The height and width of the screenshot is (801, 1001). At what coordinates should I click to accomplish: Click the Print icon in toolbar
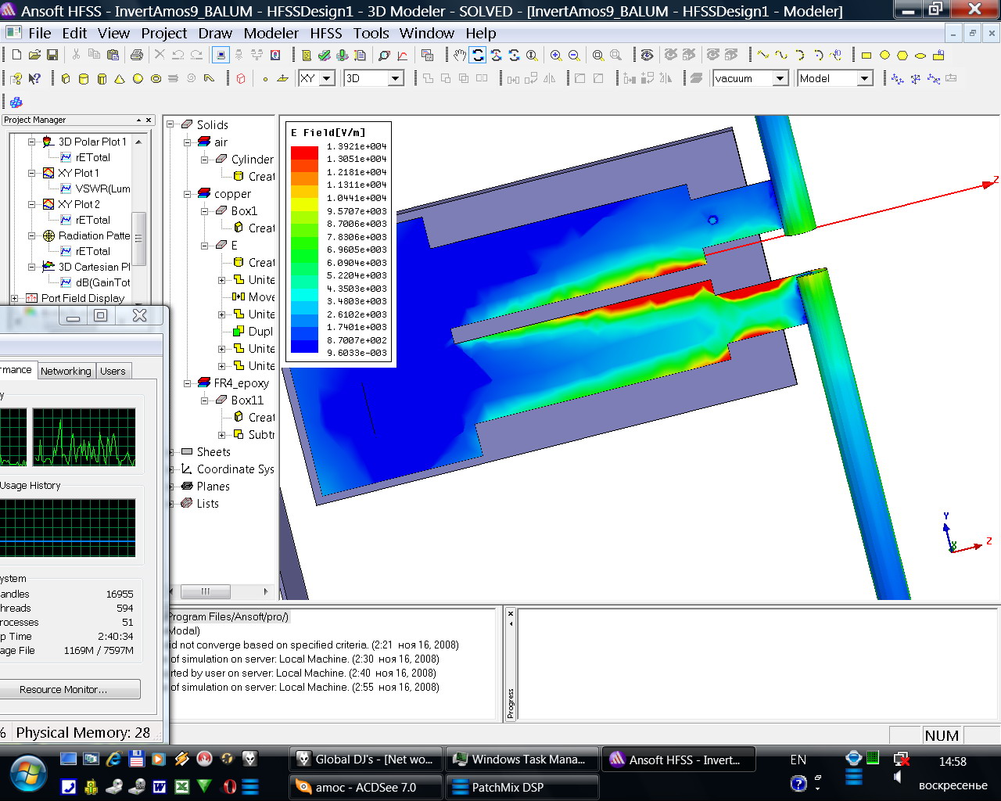pos(137,55)
